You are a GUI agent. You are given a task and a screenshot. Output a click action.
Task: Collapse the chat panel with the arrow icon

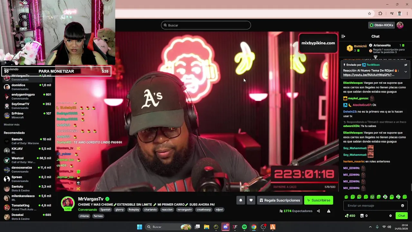coord(343,36)
